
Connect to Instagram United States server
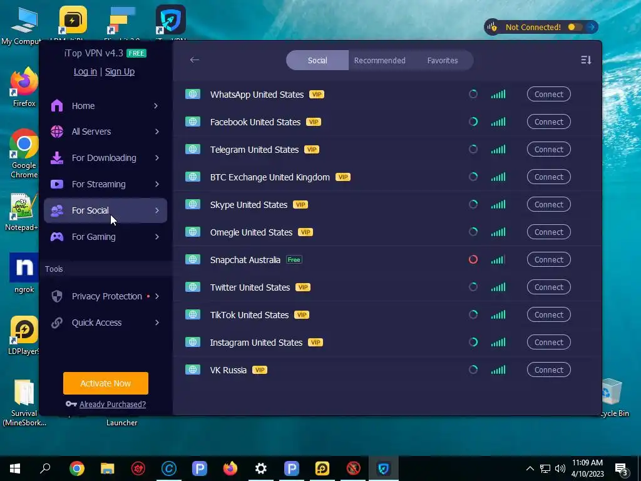(548, 342)
